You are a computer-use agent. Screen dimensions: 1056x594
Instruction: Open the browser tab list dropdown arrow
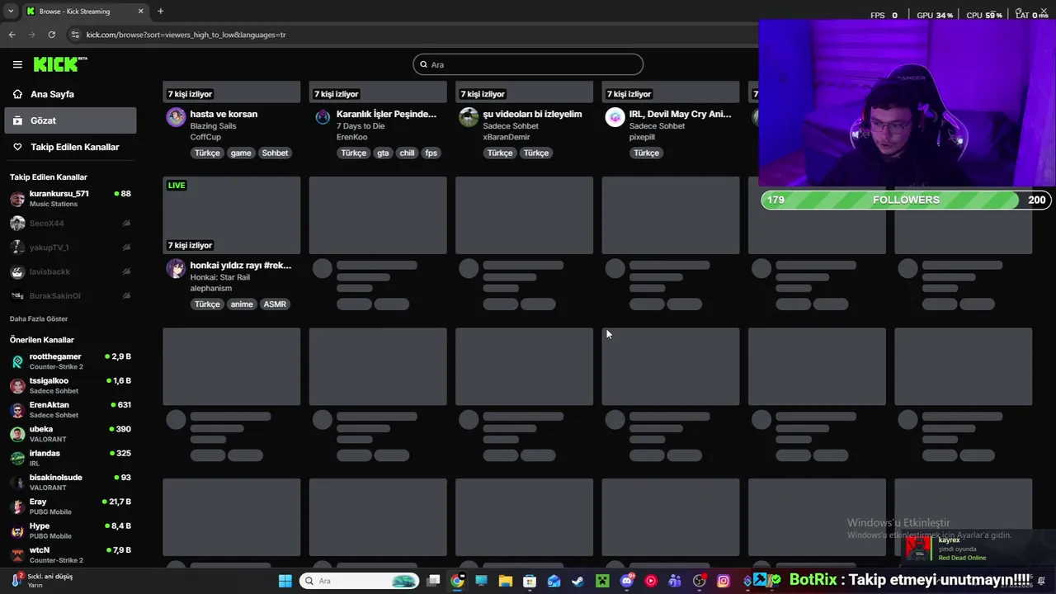click(11, 11)
